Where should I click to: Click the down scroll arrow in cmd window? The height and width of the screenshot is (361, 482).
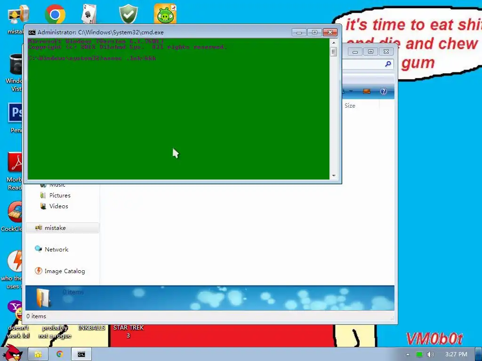click(334, 176)
